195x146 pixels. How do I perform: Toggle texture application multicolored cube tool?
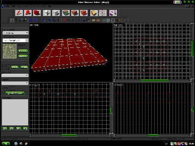(x=66, y=13)
